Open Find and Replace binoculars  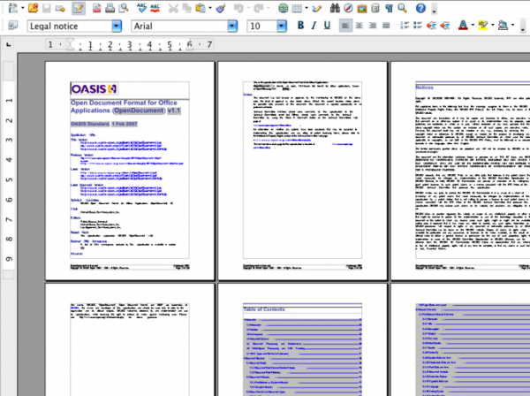pyautogui.click(x=335, y=8)
